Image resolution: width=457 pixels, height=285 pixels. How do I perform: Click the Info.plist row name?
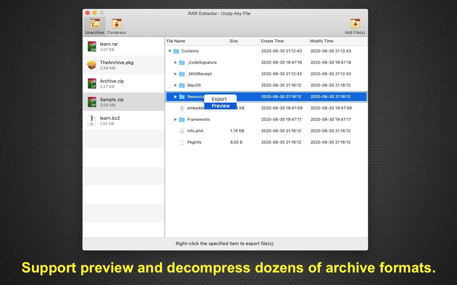195,131
